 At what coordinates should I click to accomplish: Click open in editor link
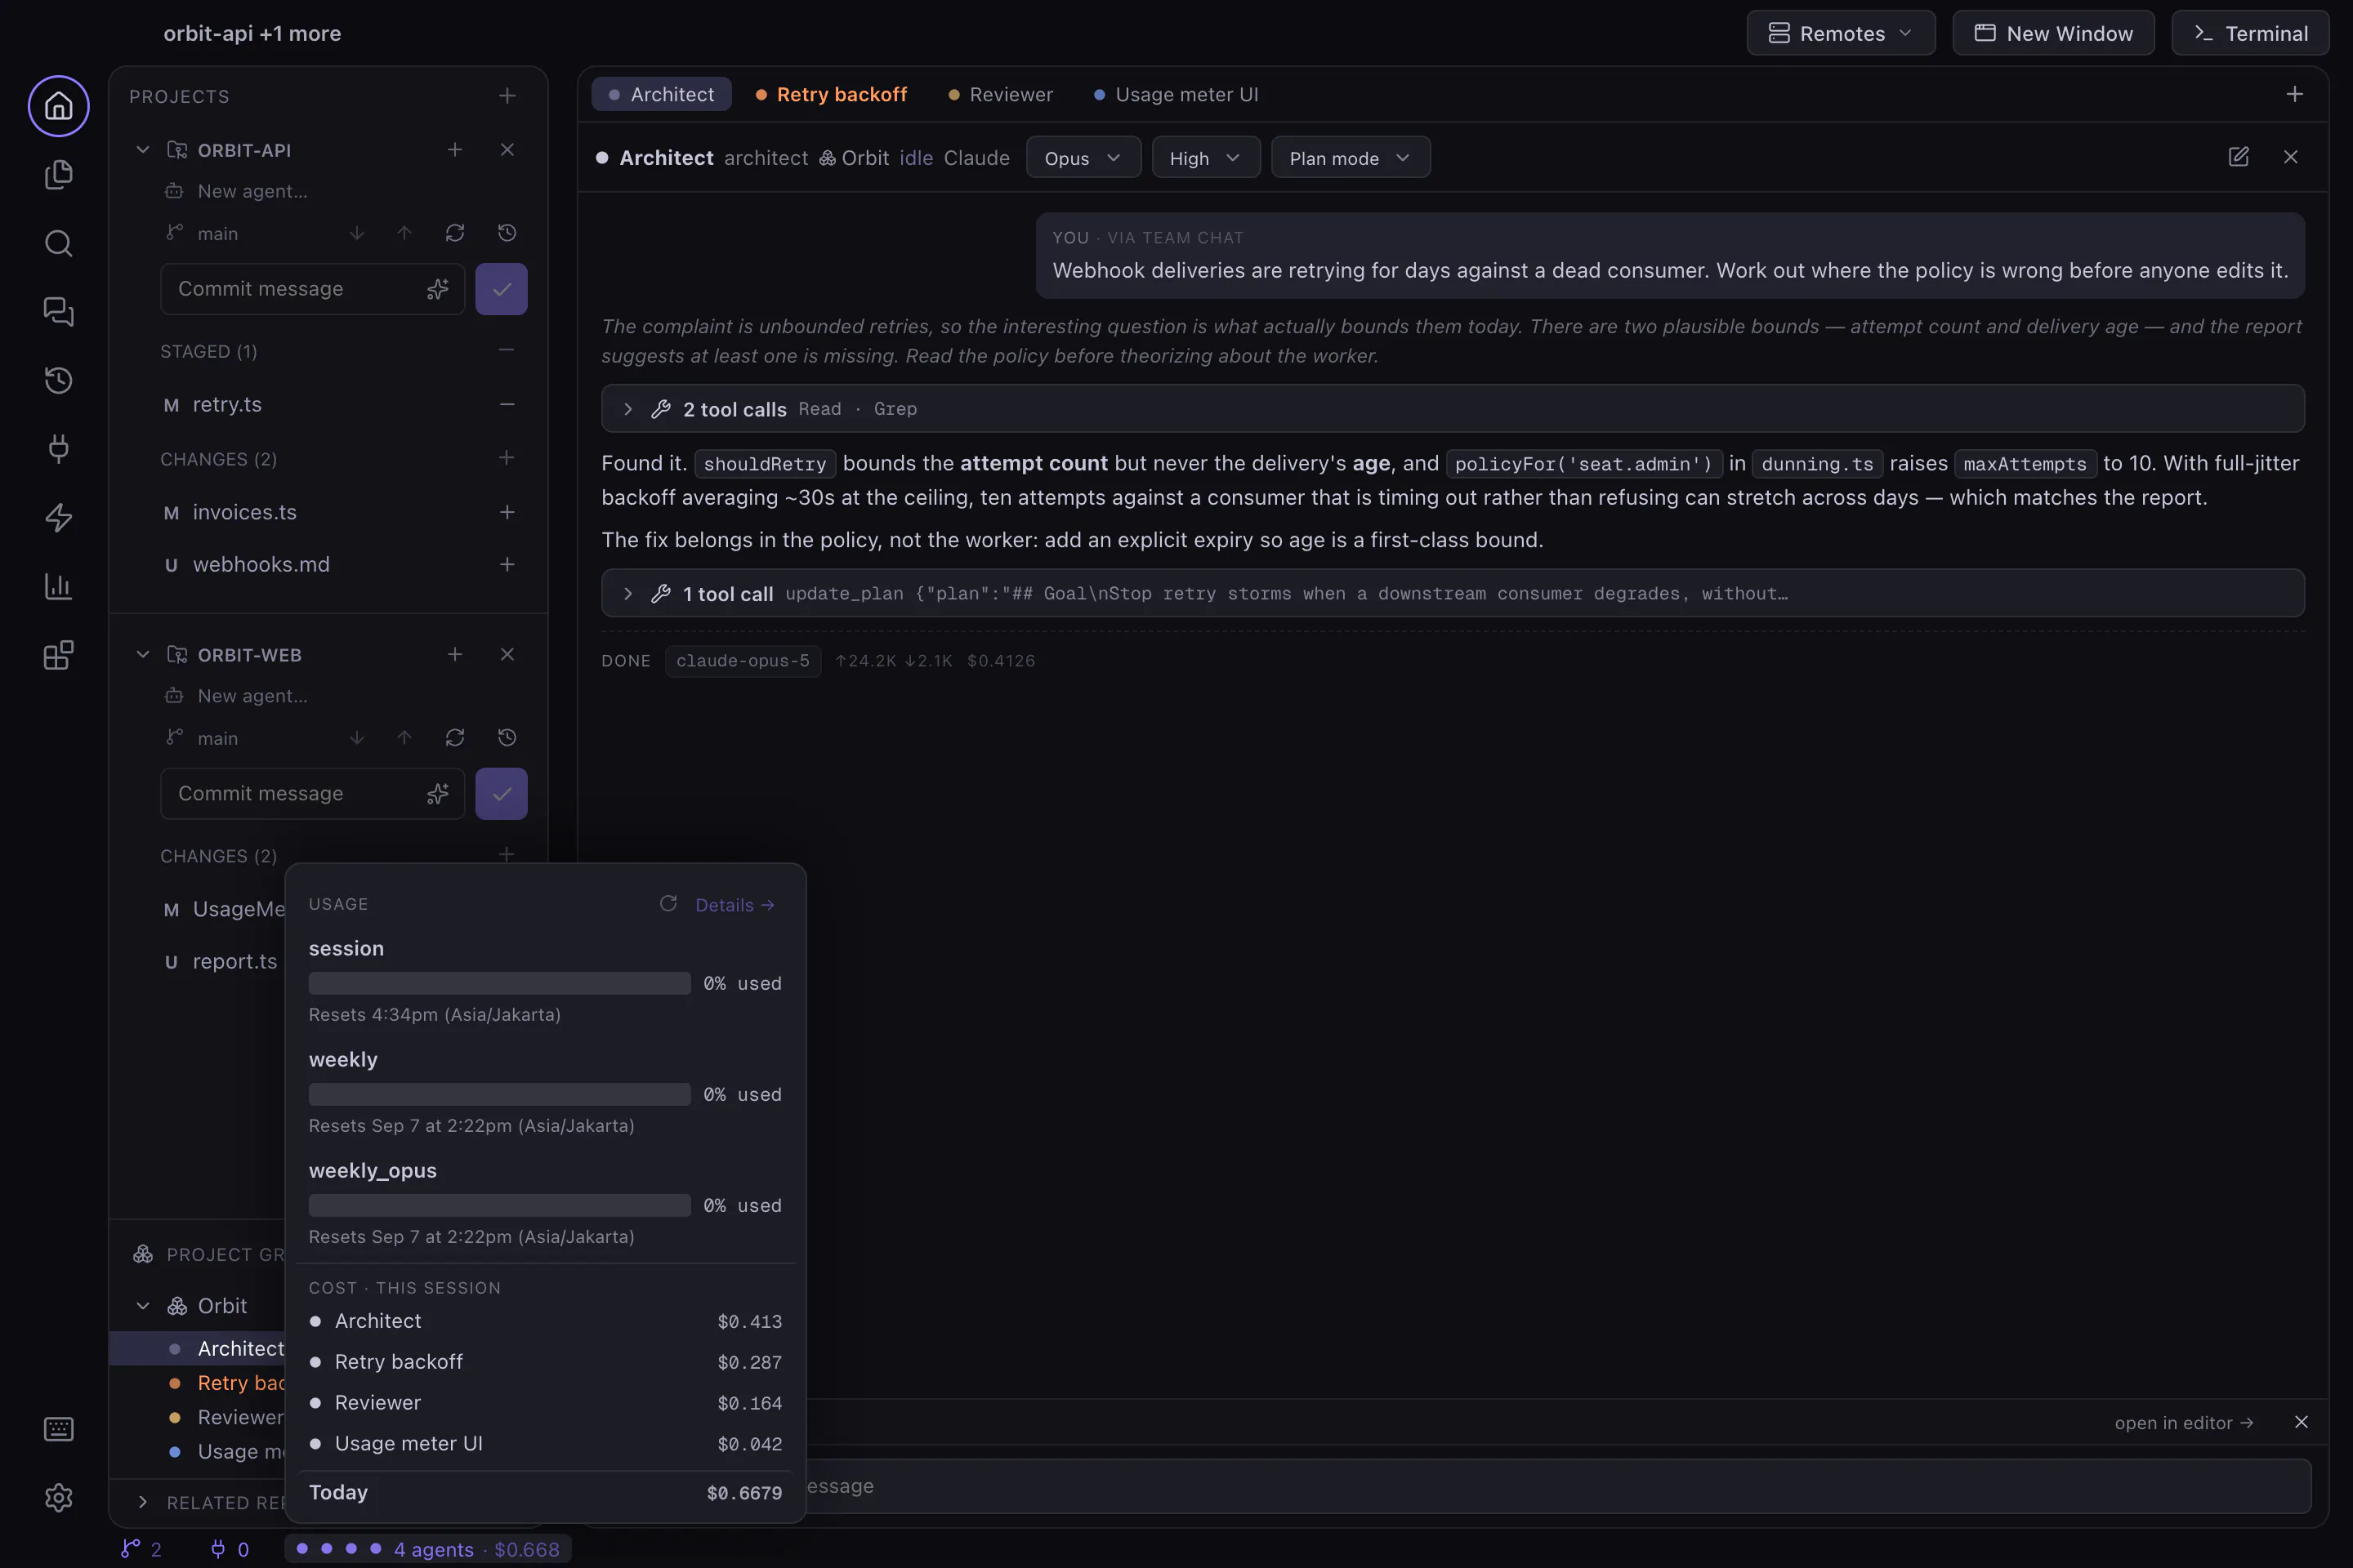2184,1422
